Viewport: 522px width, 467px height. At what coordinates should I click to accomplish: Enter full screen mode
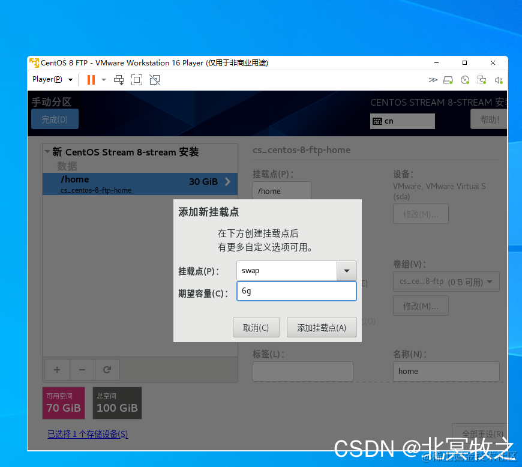pos(137,80)
